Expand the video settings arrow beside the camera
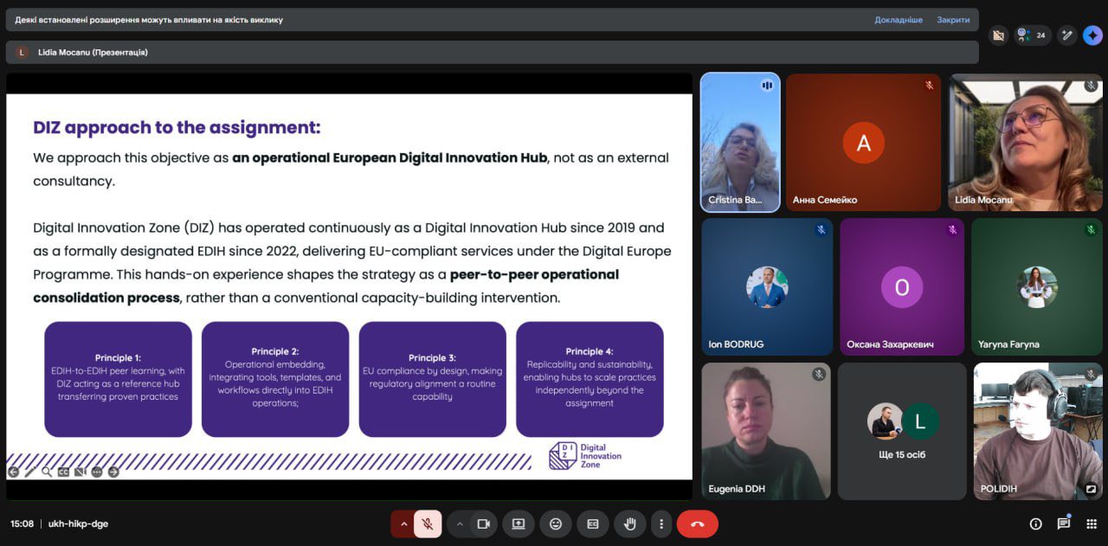The height and width of the screenshot is (546, 1108). [x=460, y=524]
